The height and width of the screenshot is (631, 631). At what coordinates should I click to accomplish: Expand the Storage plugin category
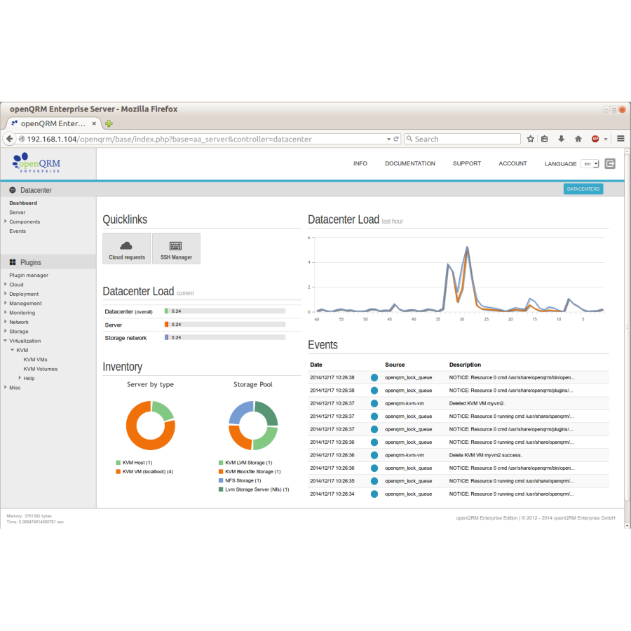(5, 331)
